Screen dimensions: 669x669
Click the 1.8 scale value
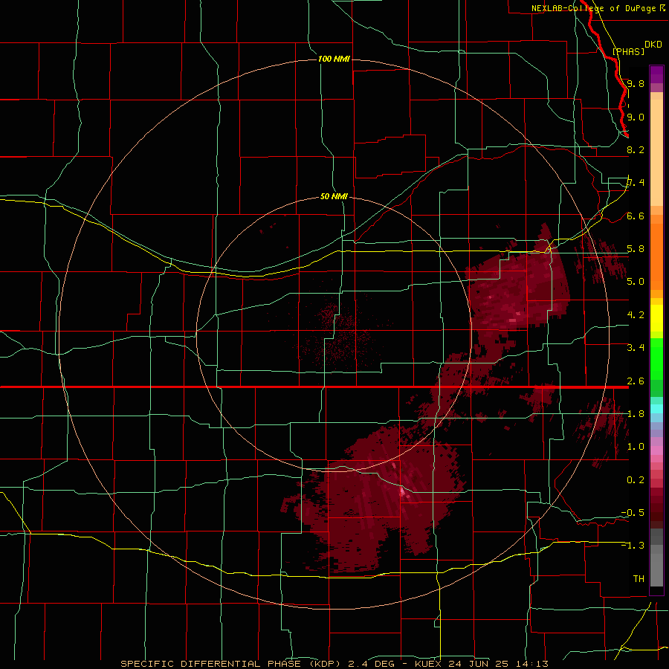(636, 414)
